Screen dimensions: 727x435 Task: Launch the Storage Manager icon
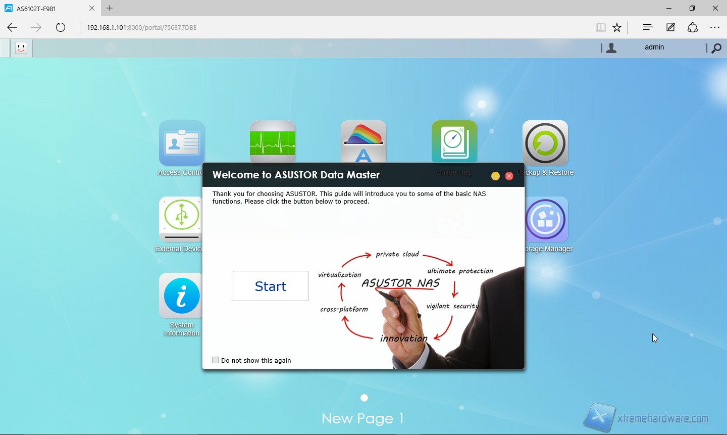546,219
